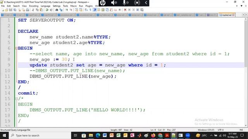
Task: Click the Playback macro icon
Action: point(133,10)
